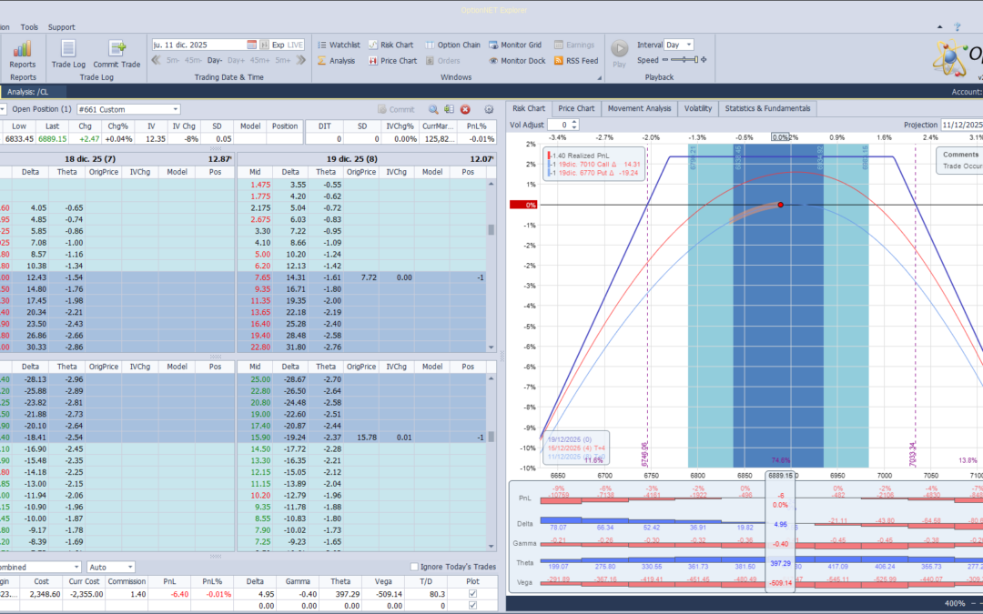Click the Commit button in Analysis panel

click(x=396, y=109)
